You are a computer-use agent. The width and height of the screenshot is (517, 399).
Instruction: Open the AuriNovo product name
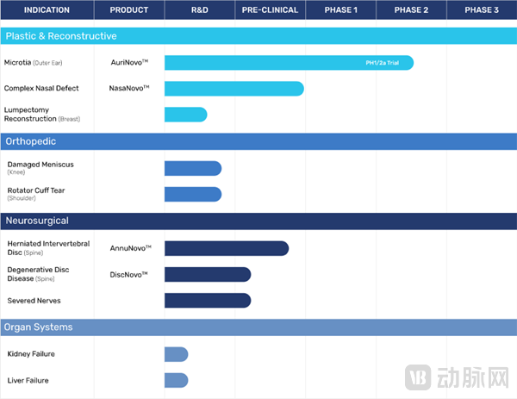click(129, 63)
